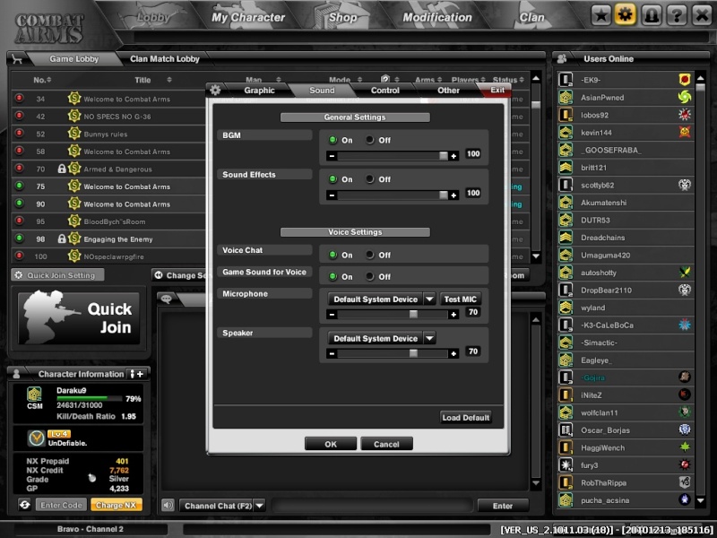This screenshot has width=717, height=538.
Task: Switch to the Other settings tab
Action: (x=448, y=91)
